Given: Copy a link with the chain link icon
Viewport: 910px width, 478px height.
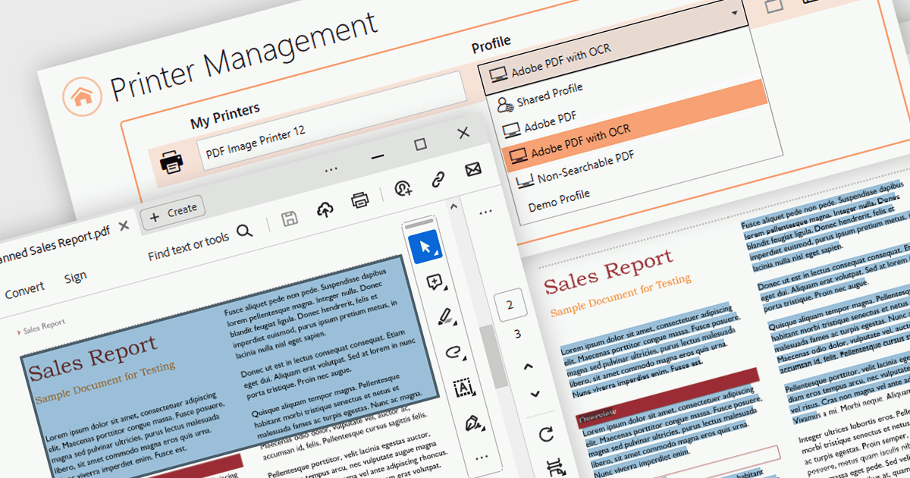Looking at the screenshot, I should pyautogui.click(x=438, y=179).
